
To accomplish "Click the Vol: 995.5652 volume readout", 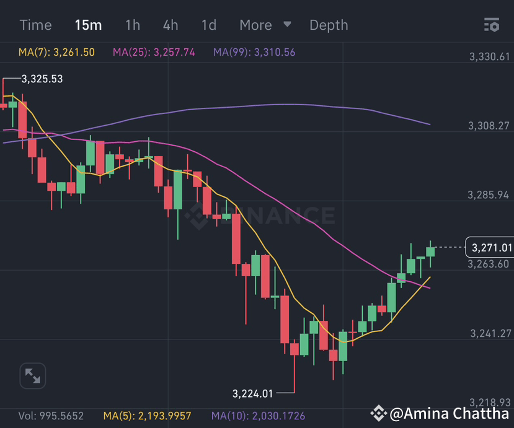I will pyautogui.click(x=50, y=416).
